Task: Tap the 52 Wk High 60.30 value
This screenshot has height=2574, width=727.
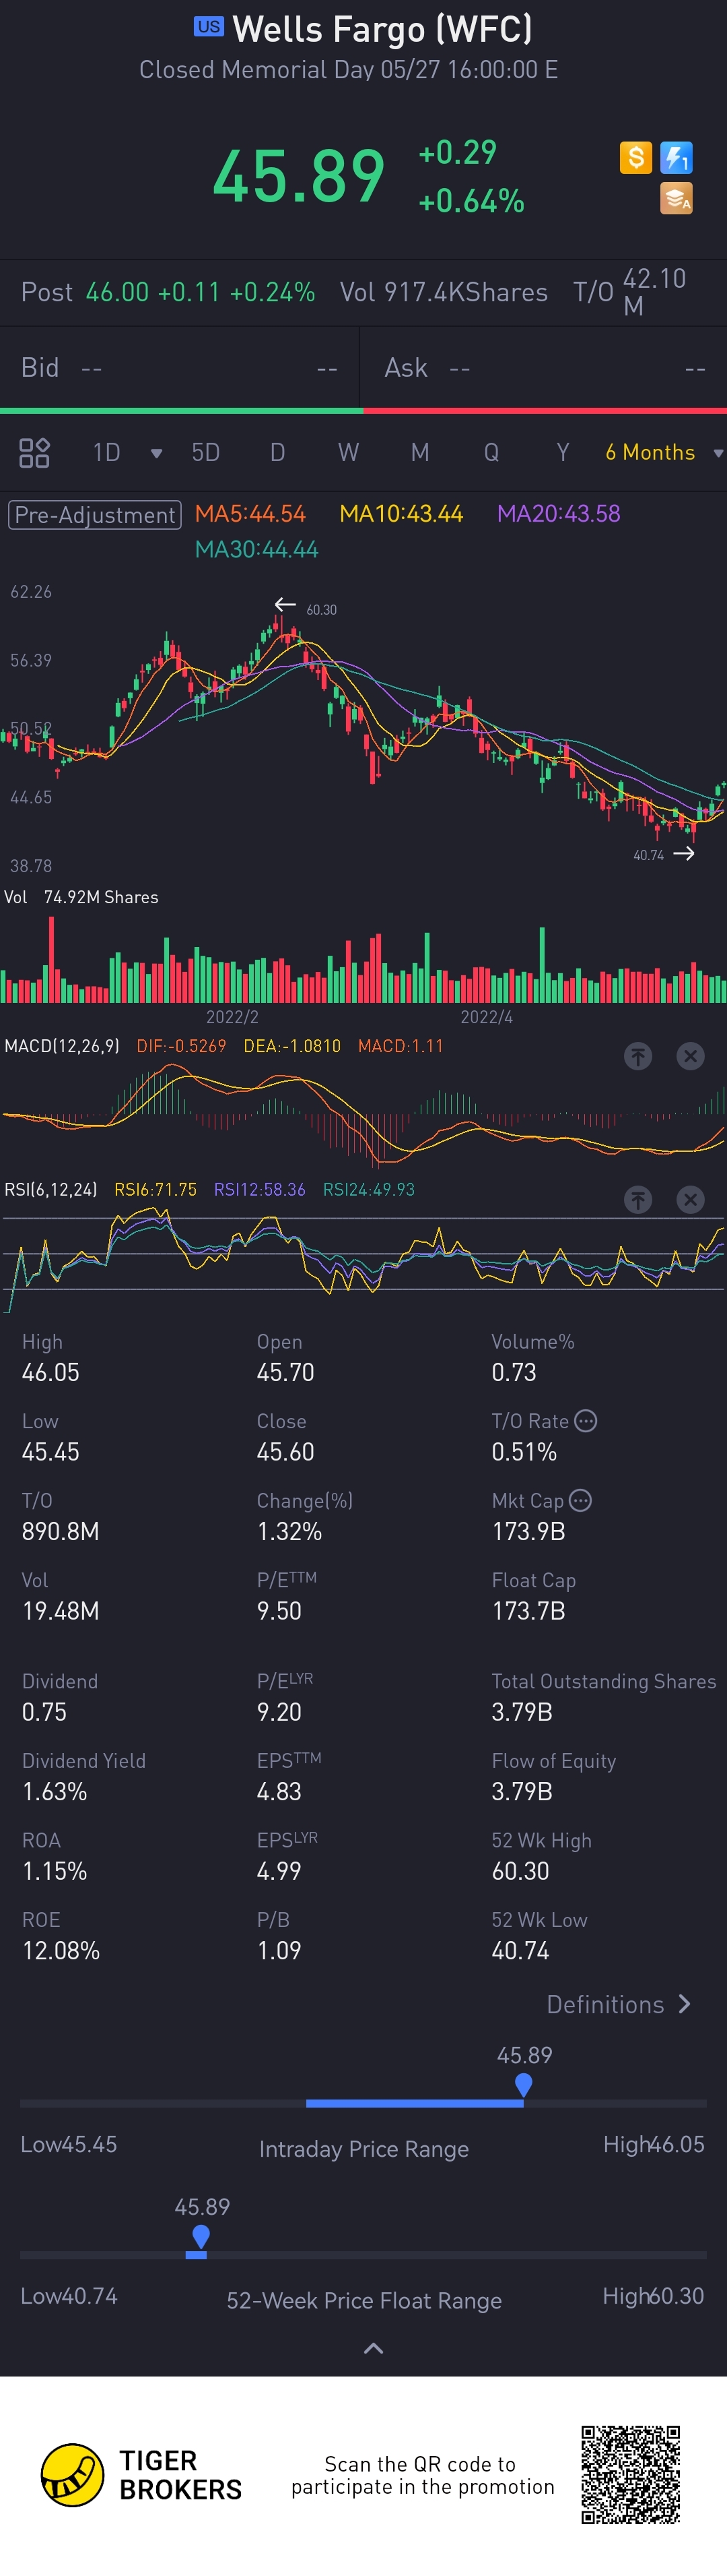Action: pos(520,1870)
